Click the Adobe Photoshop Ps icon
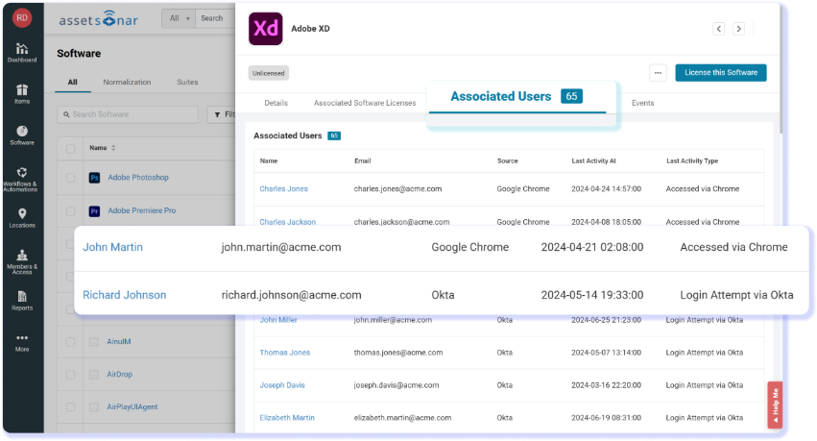Viewport: 817px width, 441px height. [x=94, y=178]
